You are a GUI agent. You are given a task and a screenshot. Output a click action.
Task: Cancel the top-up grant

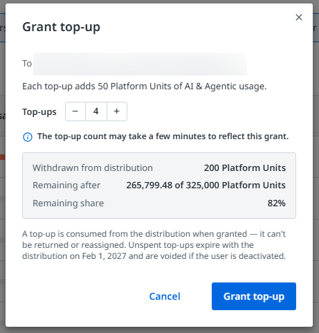coord(165,296)
